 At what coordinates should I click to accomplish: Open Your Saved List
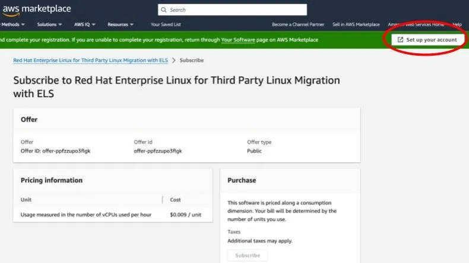166,24
